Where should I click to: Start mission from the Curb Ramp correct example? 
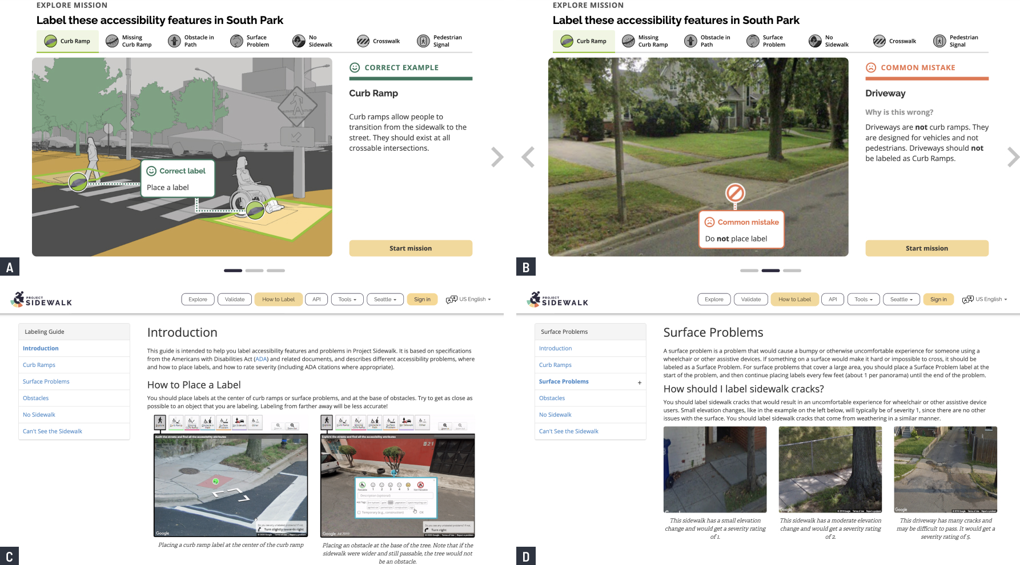(411, 248)
